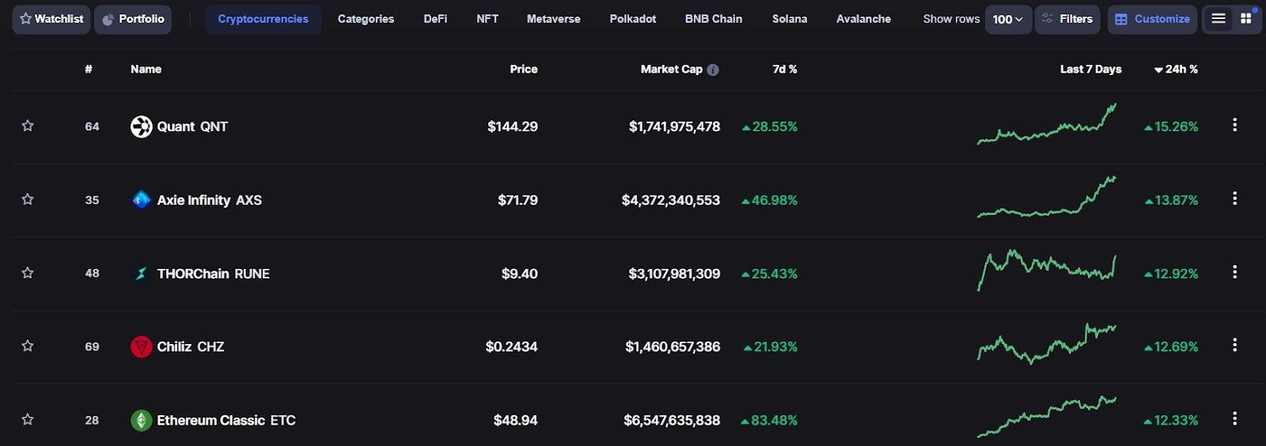Click the Ethereum Classic coin logo
This screenshot has height=446, width=1266.
point(141,420)
